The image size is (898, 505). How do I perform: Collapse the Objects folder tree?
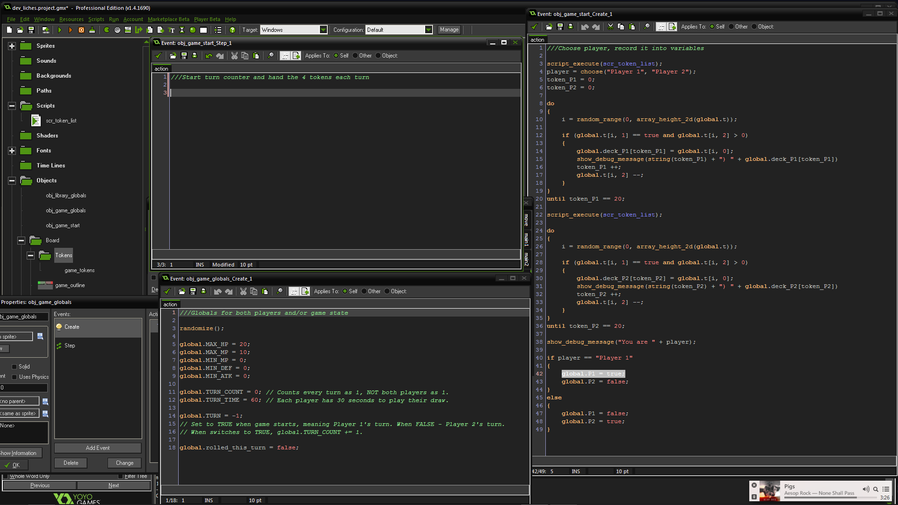[x=12, y=180]
